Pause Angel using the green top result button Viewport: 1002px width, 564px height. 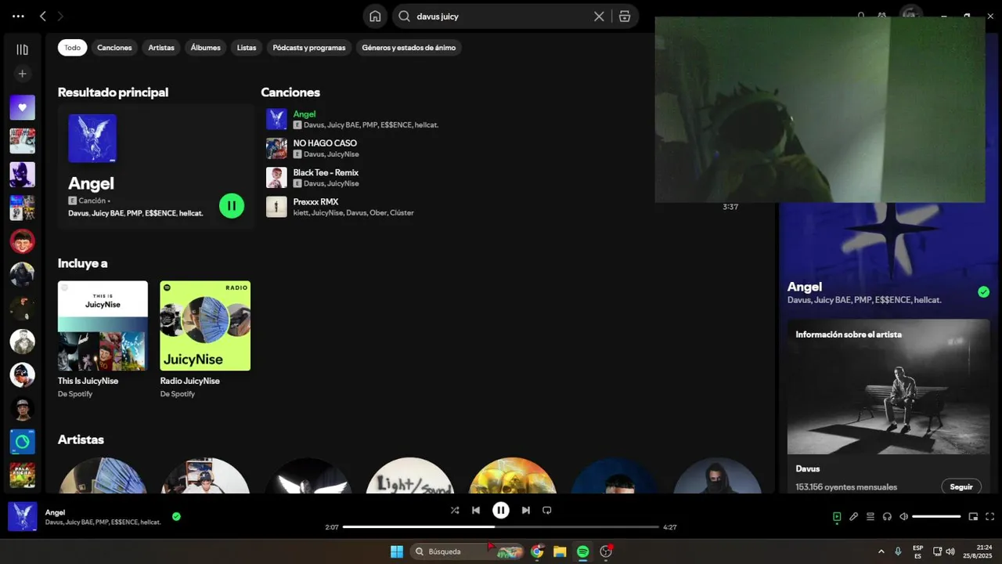point(232,206)
